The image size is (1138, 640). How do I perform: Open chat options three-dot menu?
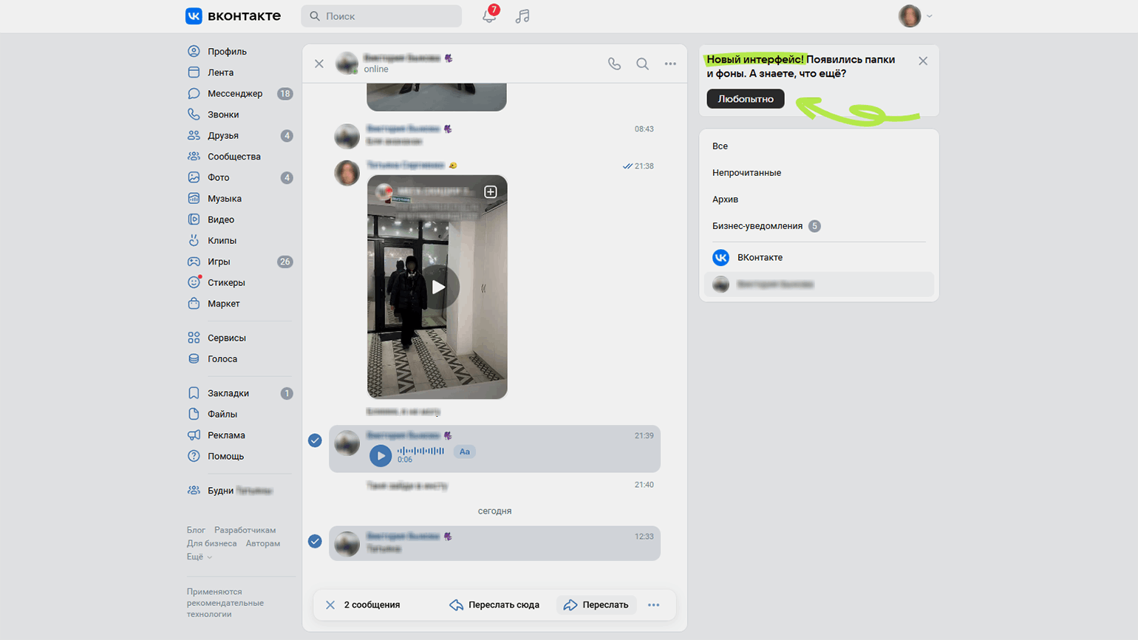pos(670,64)
